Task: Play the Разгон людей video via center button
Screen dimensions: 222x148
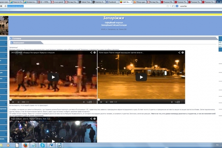Action: coord(141,77)
